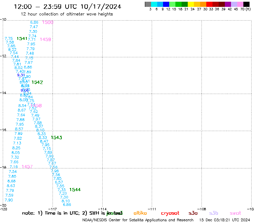Select the 7.58 wave height value
Screen dimensions: 254x223
click(x=10, y=42)
